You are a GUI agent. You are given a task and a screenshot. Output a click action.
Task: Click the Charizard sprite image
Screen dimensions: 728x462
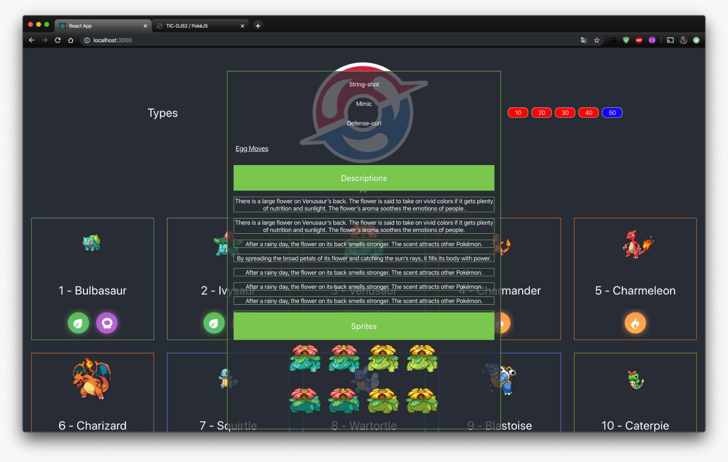[x=92, y=378]
